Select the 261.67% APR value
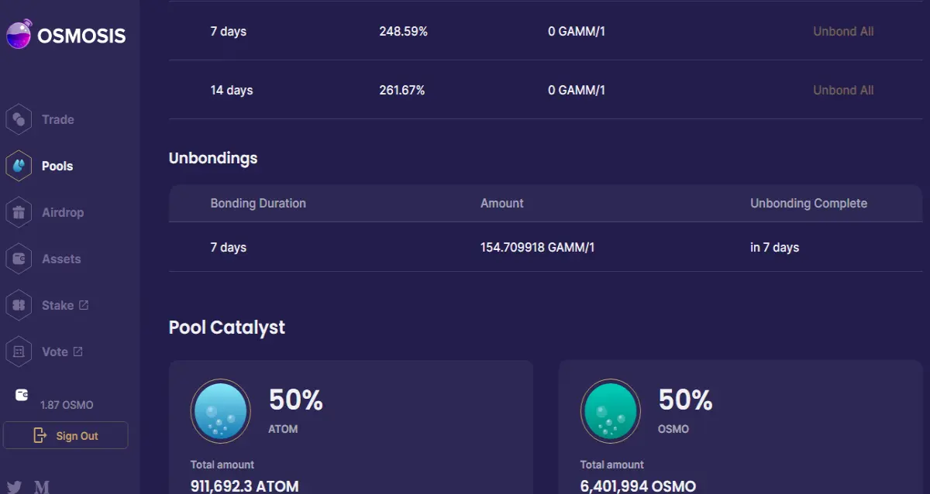930x494 pixels. point(402,91)
